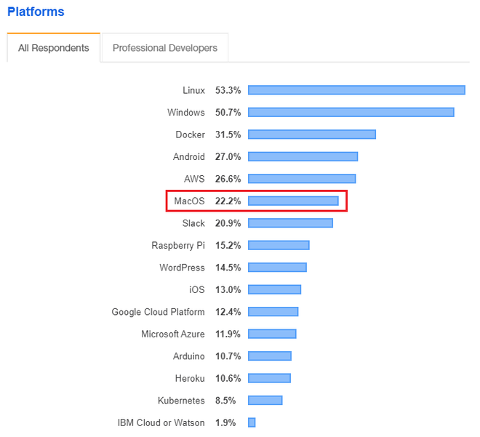Click the 20.9% Slack value

[x=228, y=223]
